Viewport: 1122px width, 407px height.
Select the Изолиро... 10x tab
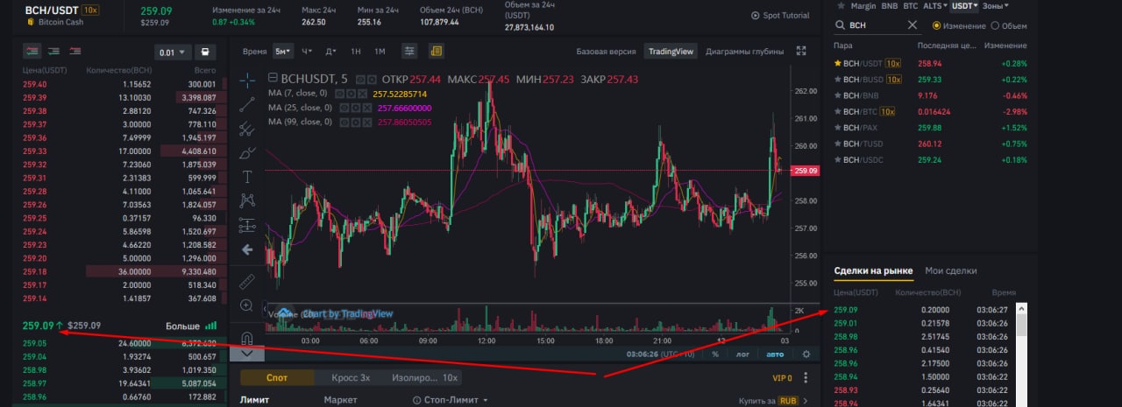(x=425, y=378)
